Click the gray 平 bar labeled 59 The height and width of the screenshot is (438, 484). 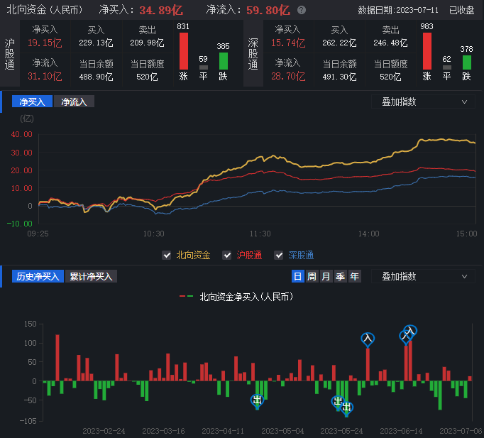(204, 67)
